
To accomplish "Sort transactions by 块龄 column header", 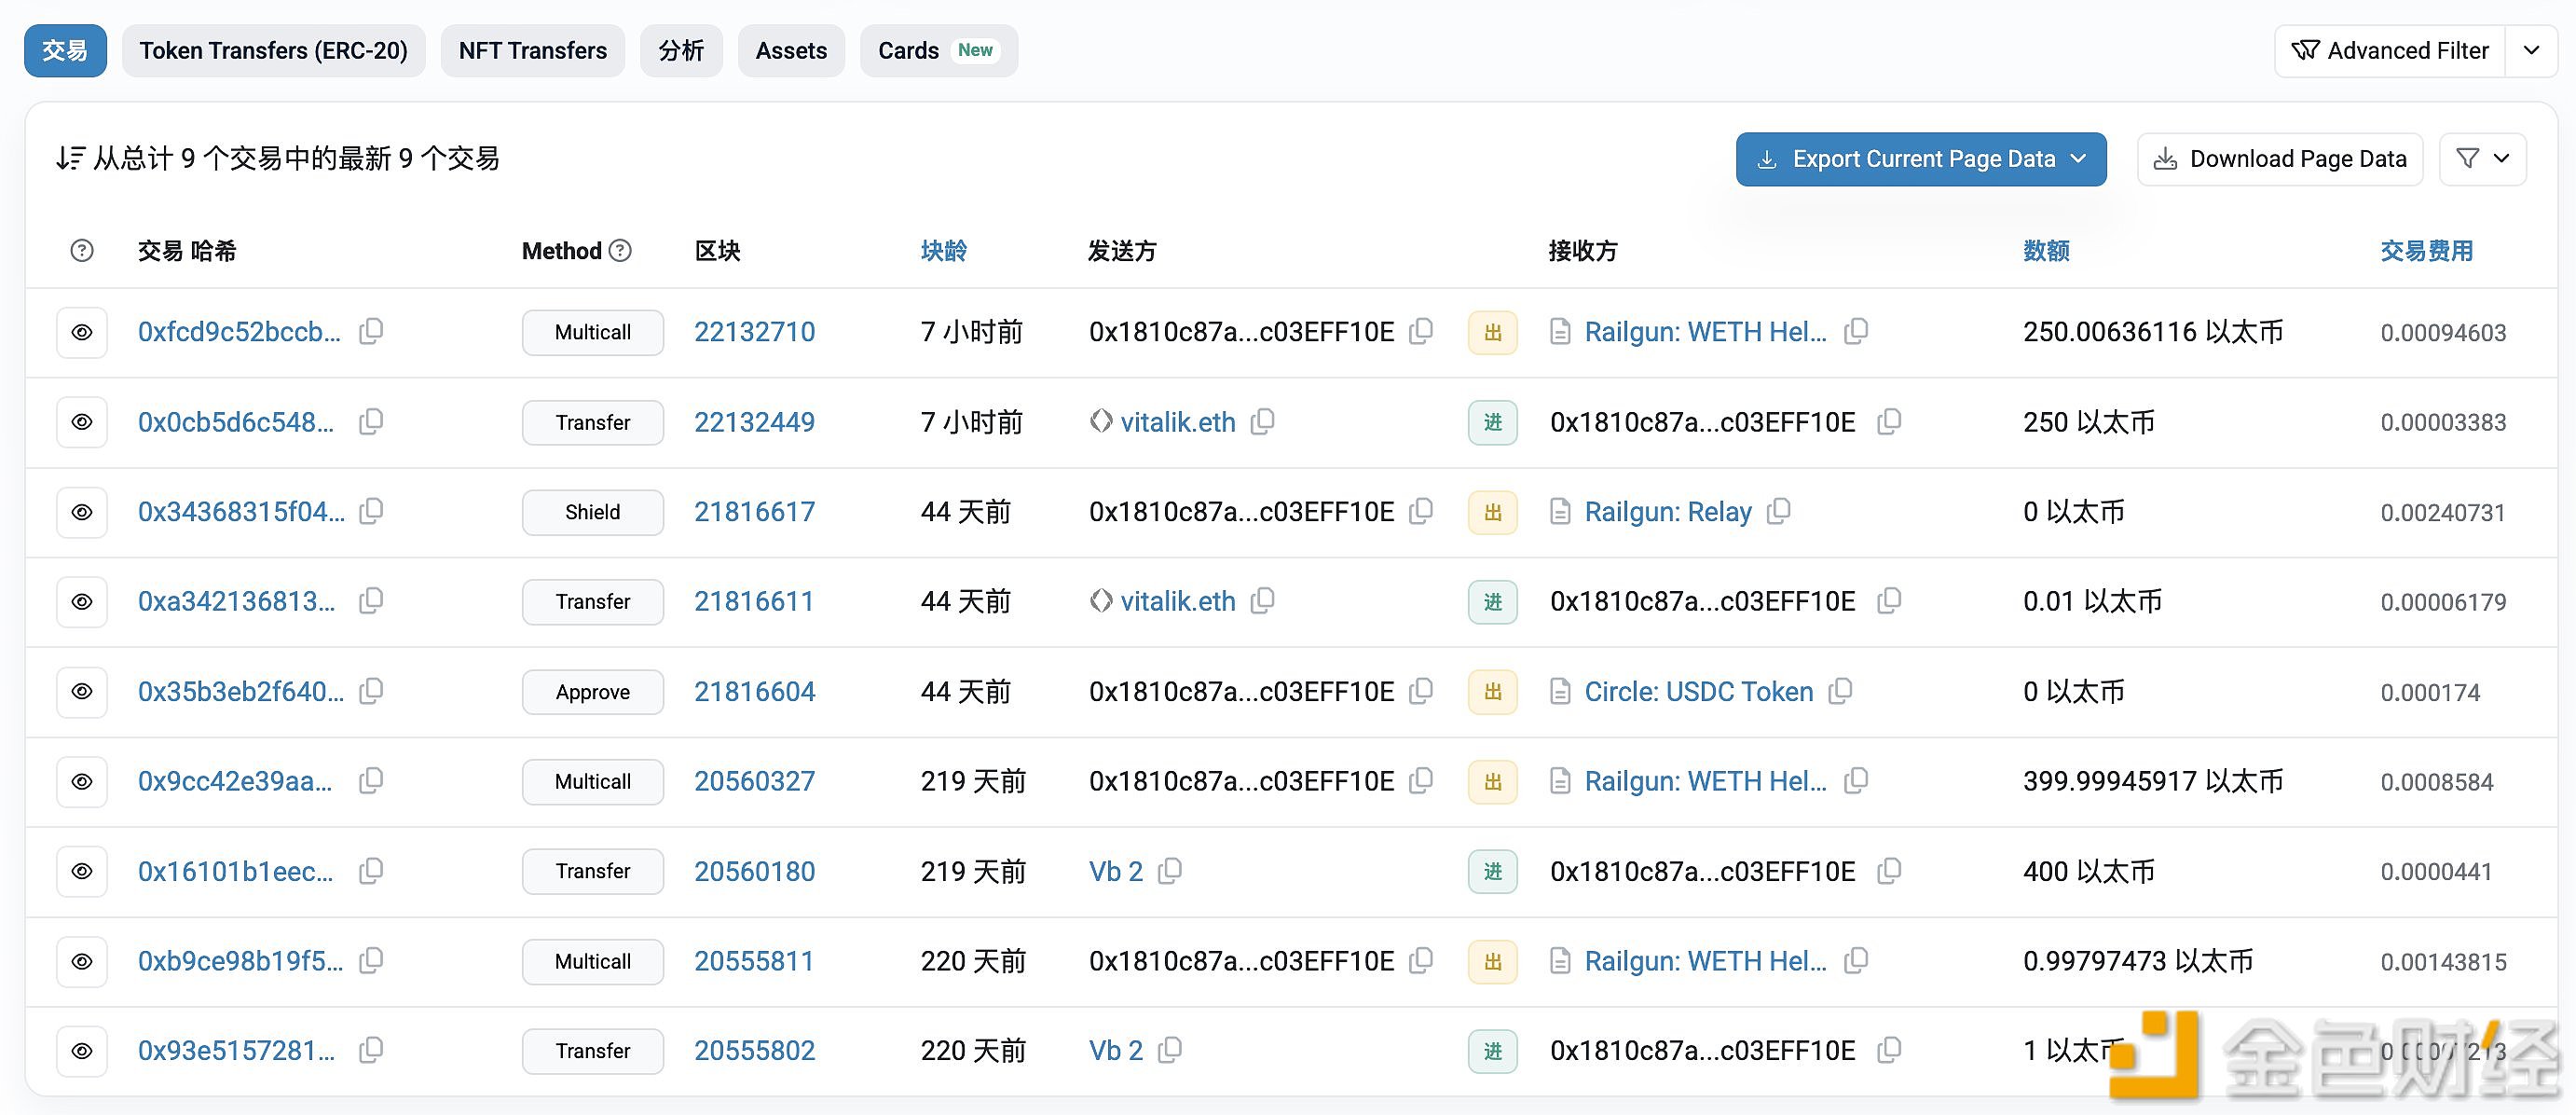I will (943, 251).
